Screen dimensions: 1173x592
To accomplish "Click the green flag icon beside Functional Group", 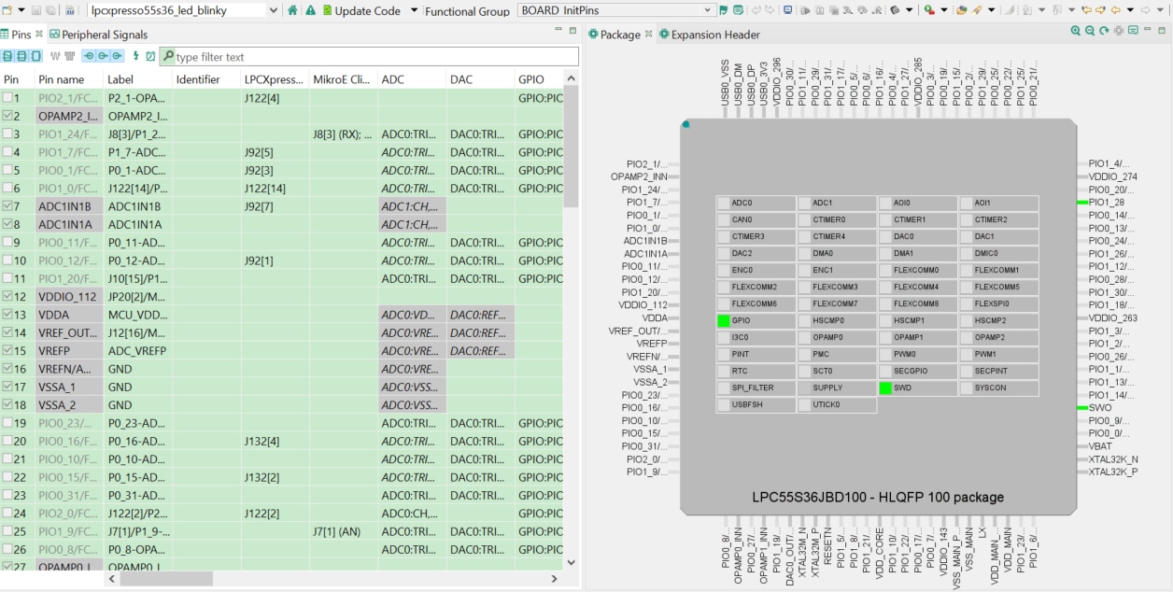I will coord(724,10).
